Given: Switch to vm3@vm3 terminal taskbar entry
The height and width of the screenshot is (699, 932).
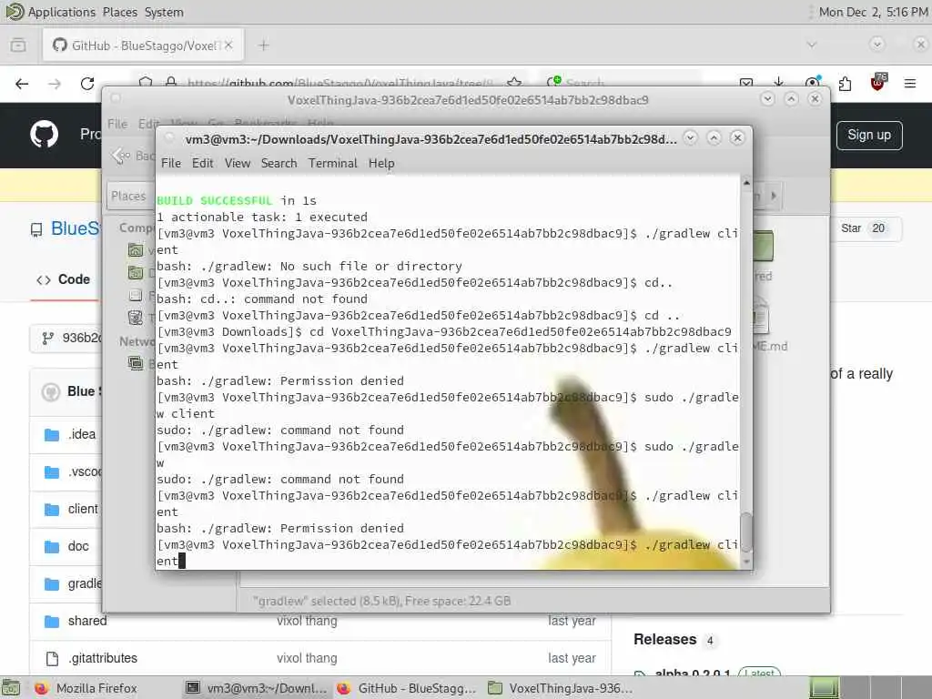Looking at the screenshot, I should 256,688.
